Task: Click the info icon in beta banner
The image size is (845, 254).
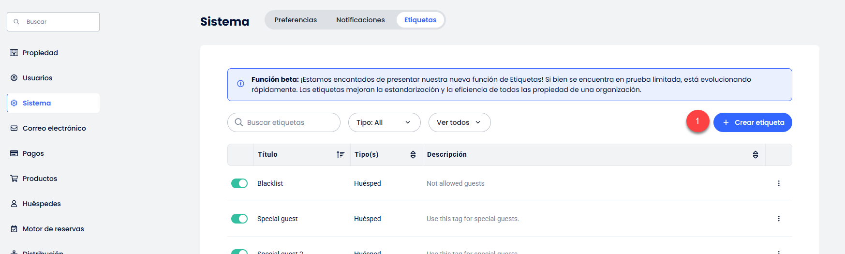Action: (x=240, y=84)
